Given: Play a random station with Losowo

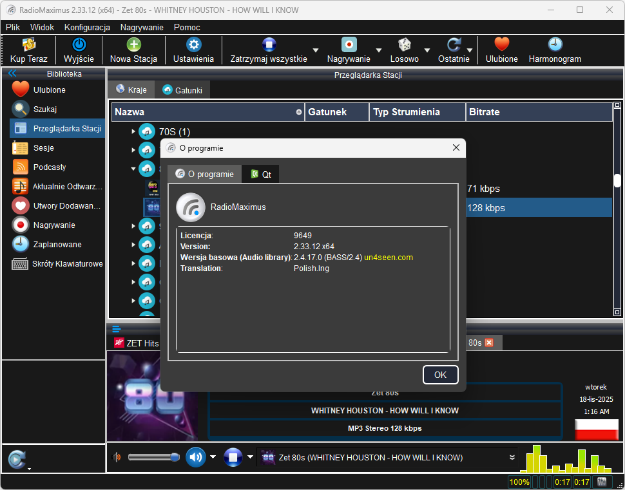Looking at the screenshot, I should point(405,44).
